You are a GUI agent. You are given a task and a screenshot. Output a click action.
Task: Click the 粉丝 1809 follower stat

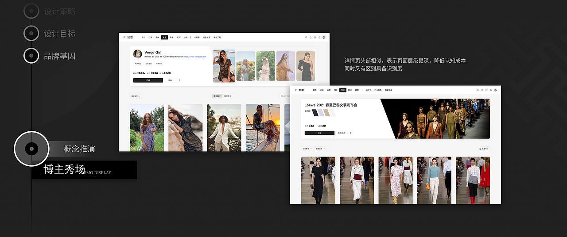[x=140, y=73]
